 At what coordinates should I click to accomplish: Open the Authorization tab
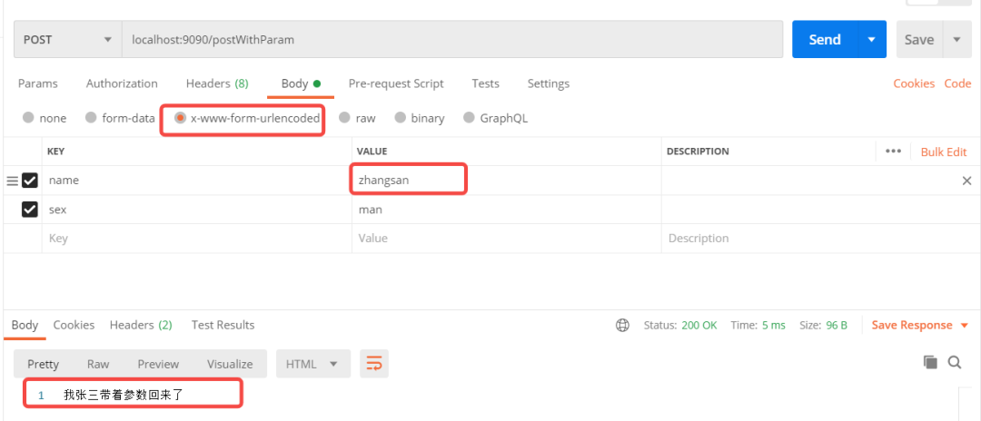click(122, 83)
